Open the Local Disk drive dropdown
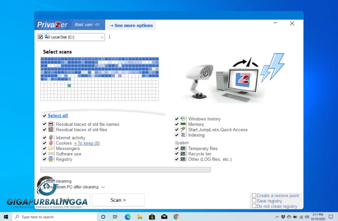This screenshot has height=221, width=338. pyautogui.click(x=101, y=37)
